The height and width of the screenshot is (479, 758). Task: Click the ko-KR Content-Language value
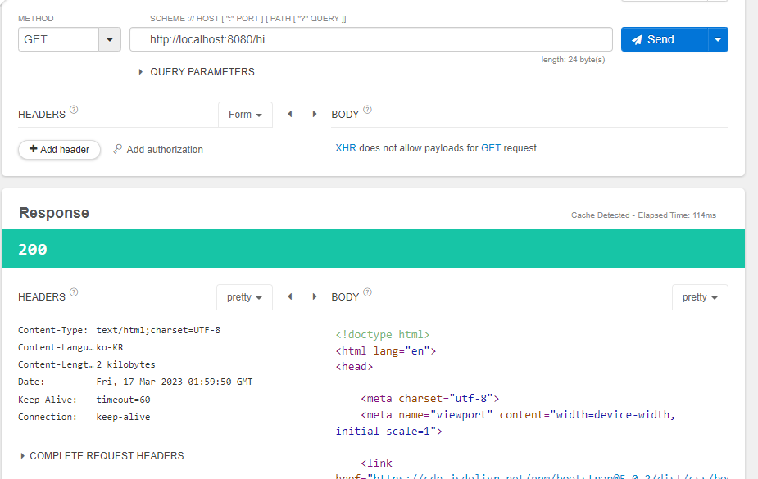click(110, 347)
